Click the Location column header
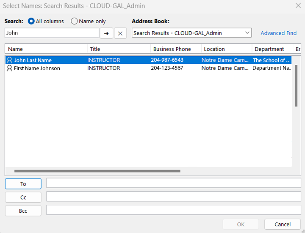Screen dimensions: 305x233 point(226,49)
